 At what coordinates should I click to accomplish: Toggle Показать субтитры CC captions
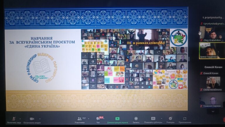(x=153, y=120)
